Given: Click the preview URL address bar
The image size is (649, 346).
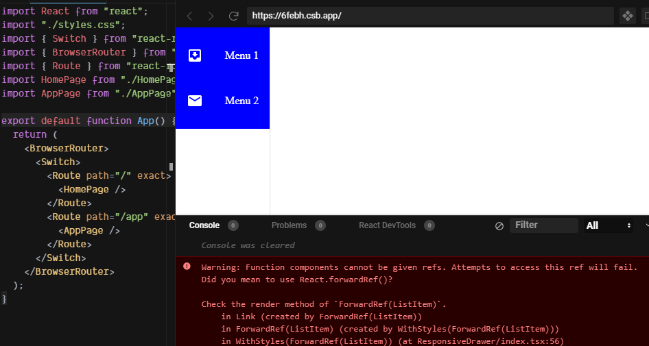Looking at the screenshot, I should coord(430,16).
